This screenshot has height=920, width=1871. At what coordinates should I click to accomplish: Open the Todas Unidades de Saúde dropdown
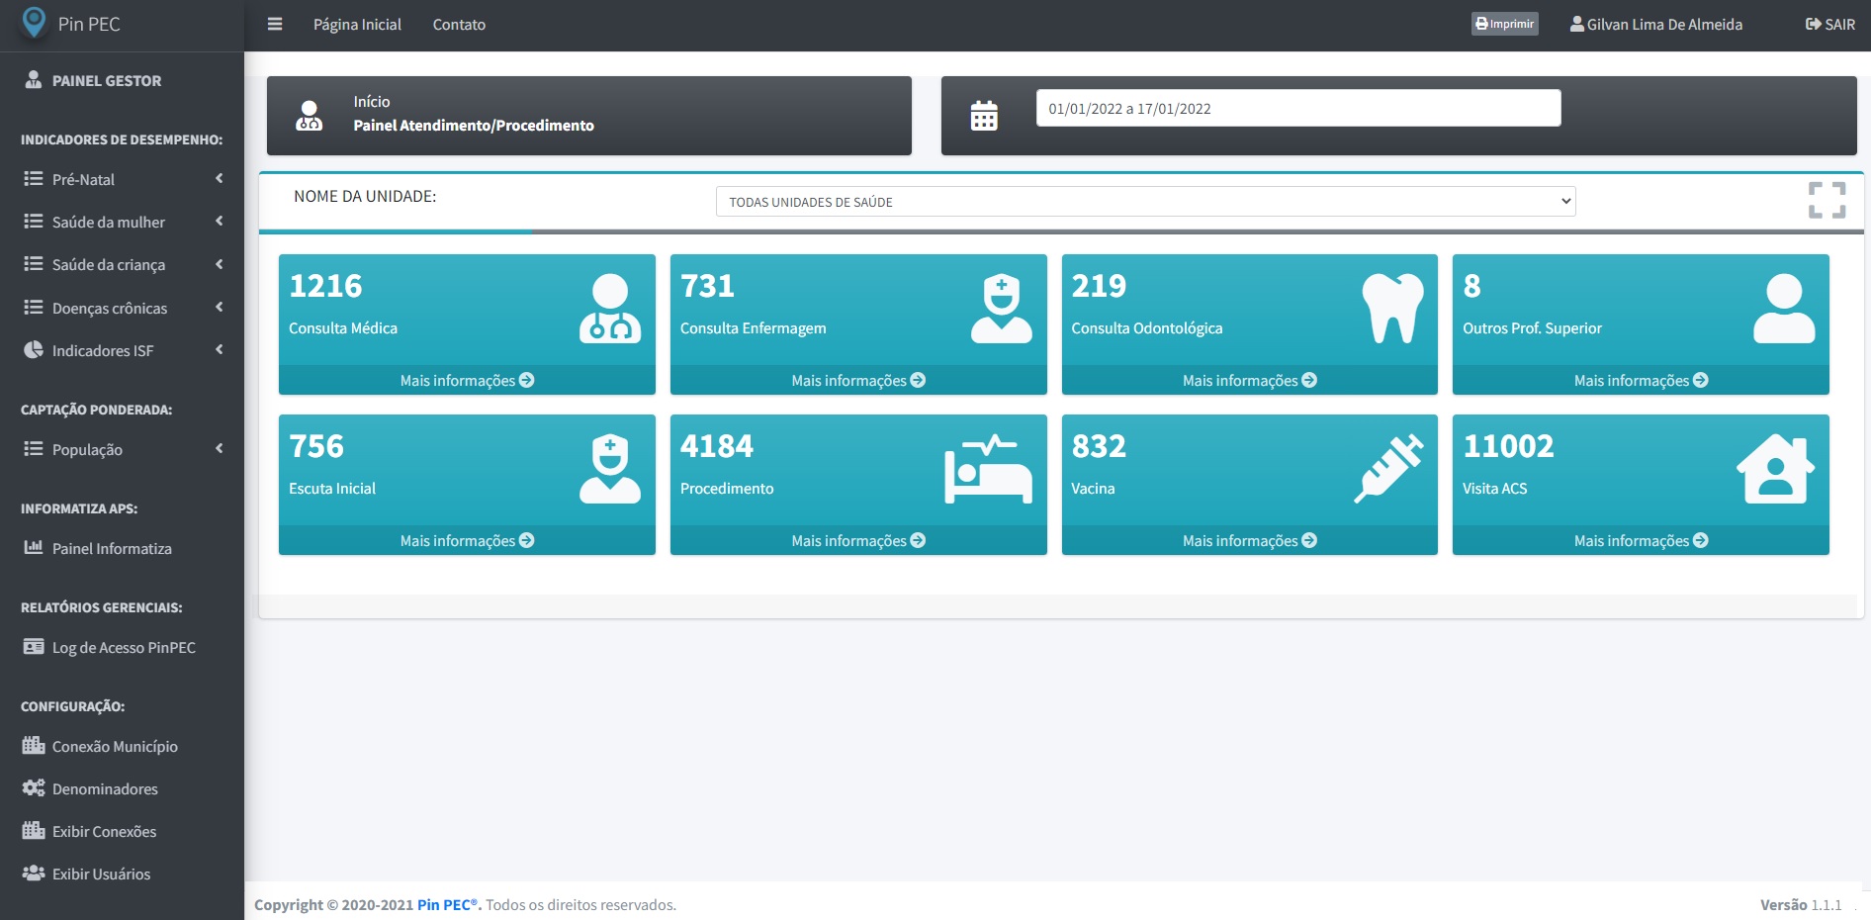tap(1145, 202)
